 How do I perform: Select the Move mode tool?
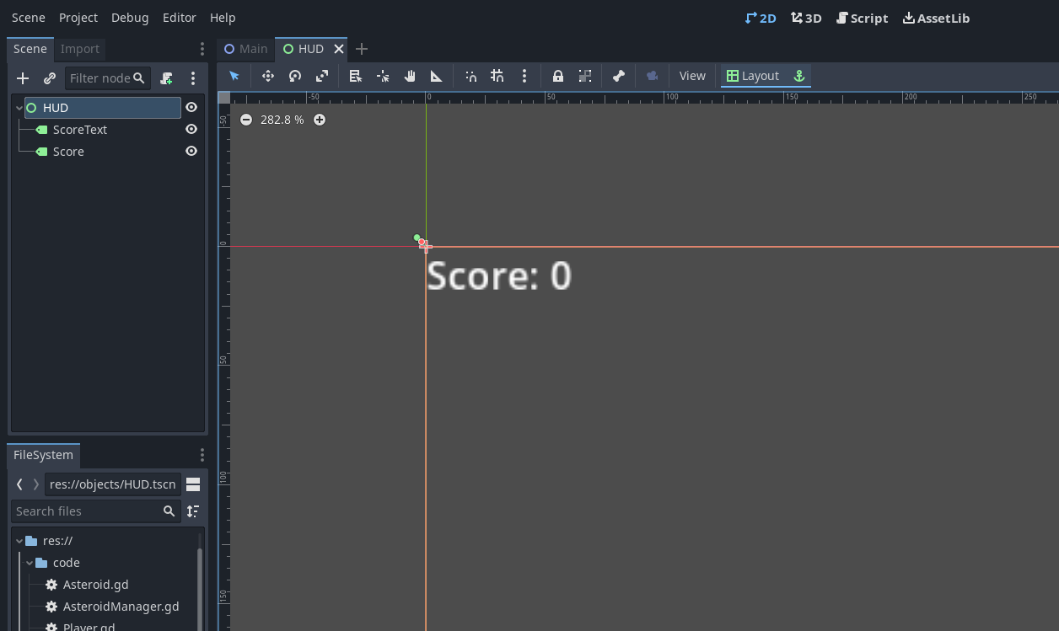pyautogui.click(x=268, y=76)
